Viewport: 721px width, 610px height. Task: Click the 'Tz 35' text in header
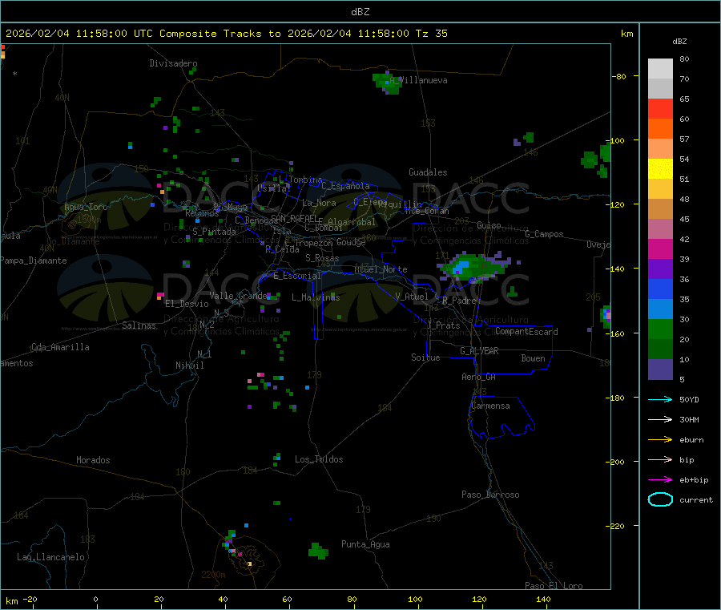(431, 34)
